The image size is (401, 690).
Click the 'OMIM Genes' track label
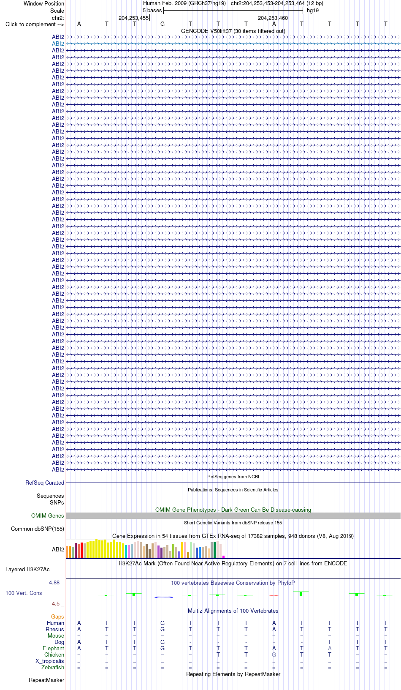click(48, 515)
